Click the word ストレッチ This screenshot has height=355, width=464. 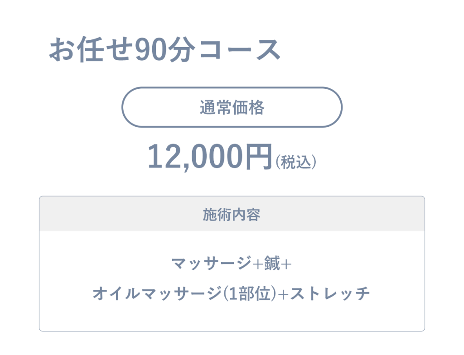coord(330,293)
